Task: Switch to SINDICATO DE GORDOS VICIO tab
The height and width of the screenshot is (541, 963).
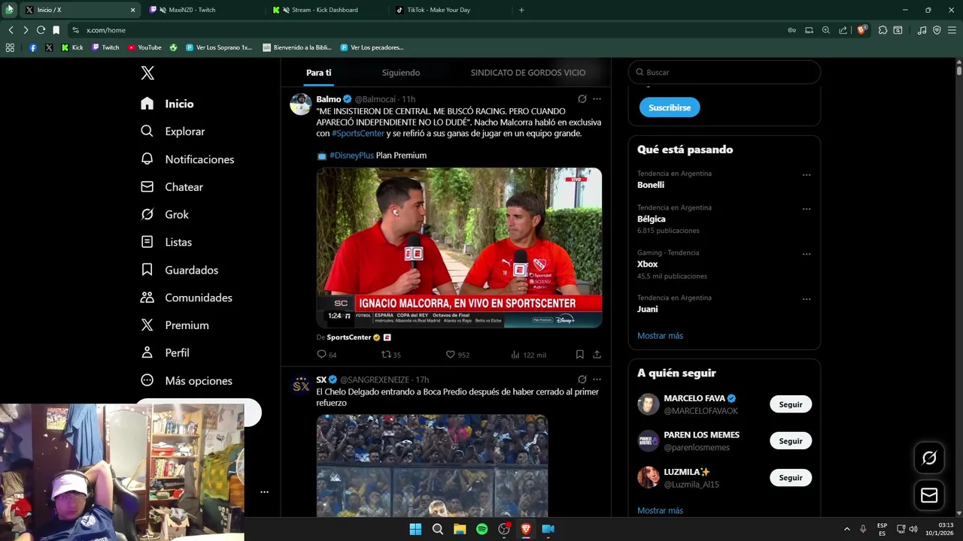Action: pos(528,73)
